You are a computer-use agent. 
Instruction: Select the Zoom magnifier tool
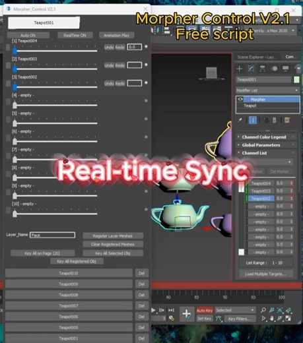tap(263, 310)
